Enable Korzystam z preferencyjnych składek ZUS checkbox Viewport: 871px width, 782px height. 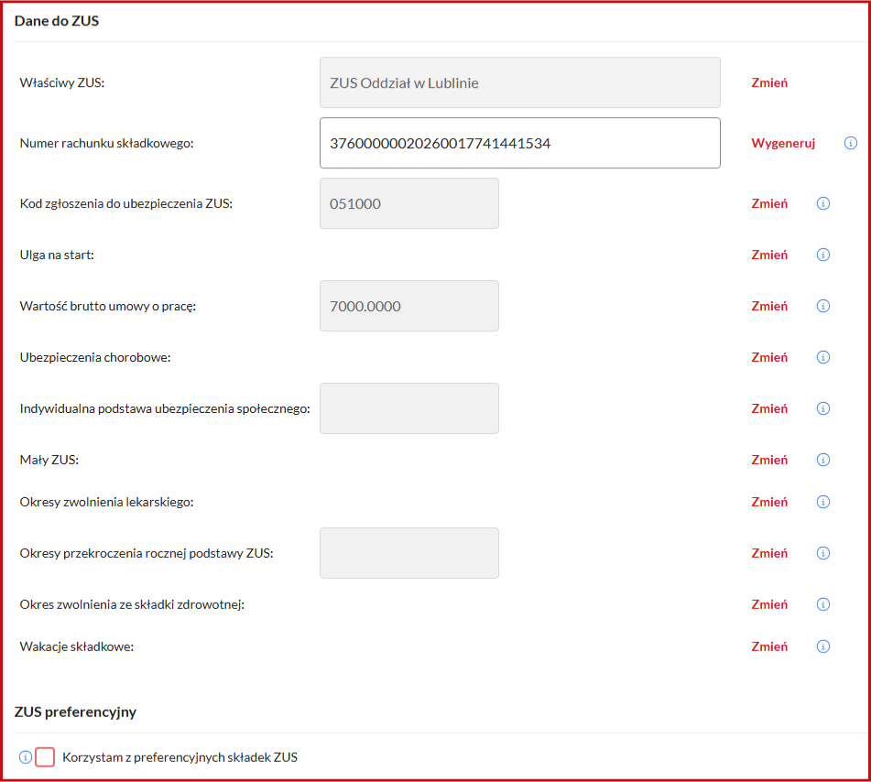(x=45, y=757)
